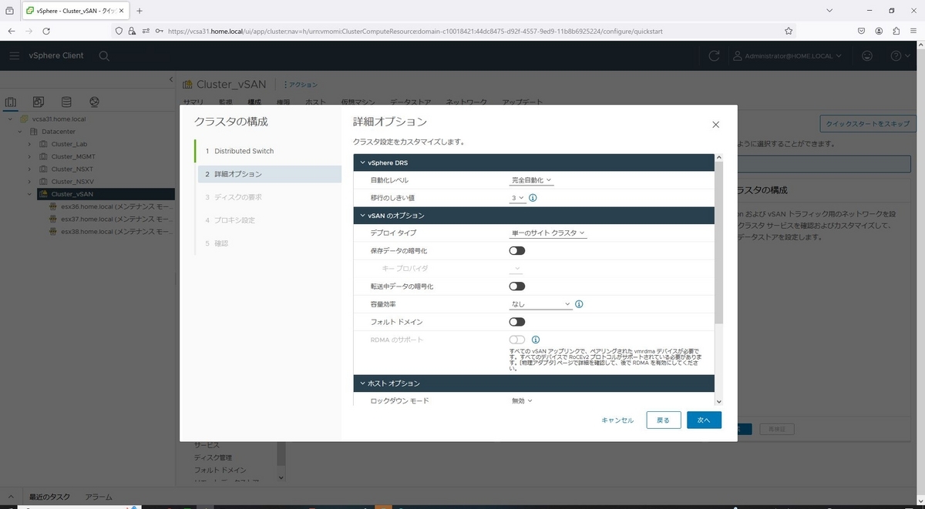Select the Storage inventory icon
This screenshot has height=509, width=925.
pos(66,102)
